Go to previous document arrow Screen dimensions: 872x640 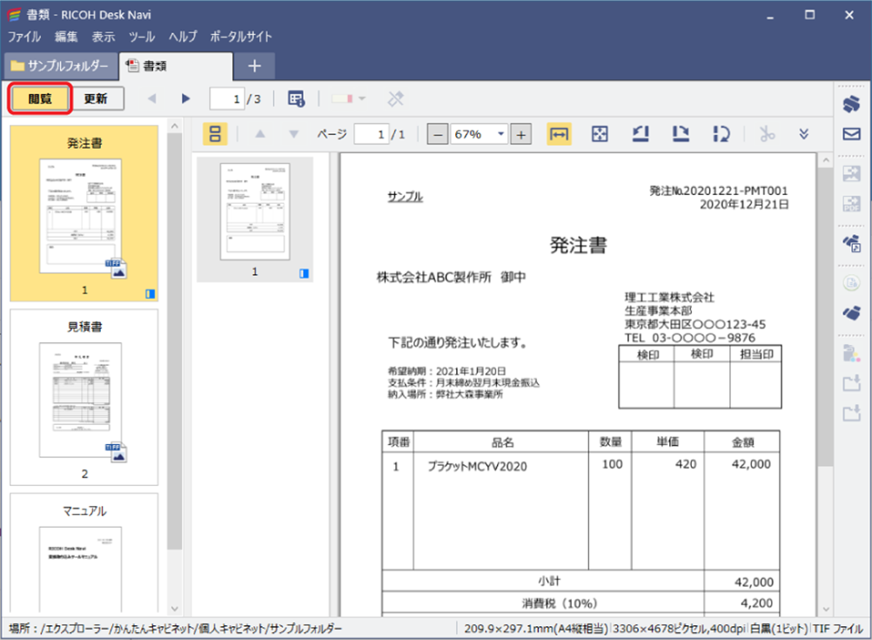151,98
